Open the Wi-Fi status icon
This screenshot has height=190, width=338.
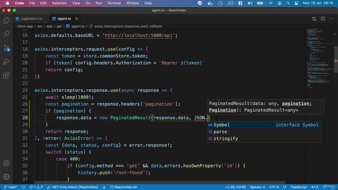[x=270, y=3]
